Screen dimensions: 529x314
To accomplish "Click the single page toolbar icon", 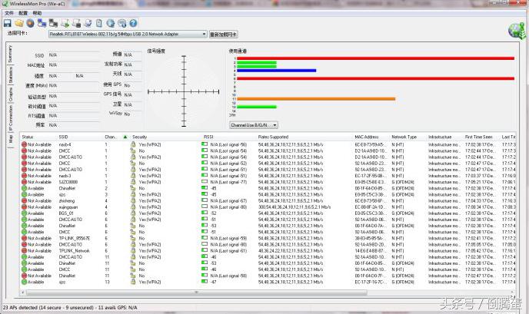I will [99, 23].
